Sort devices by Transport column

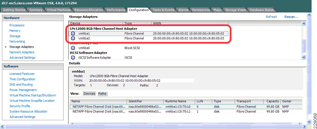click(x=249, y=101)
